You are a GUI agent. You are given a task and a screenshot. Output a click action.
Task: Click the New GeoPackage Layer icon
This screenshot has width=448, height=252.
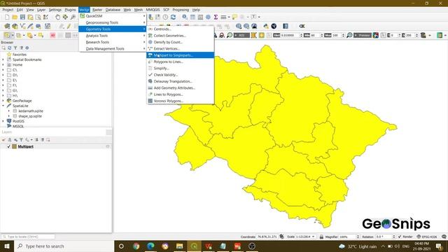click(x=15, y=27)
